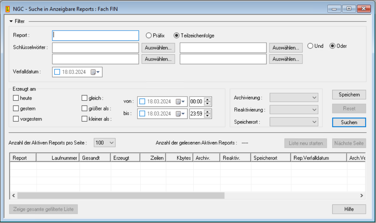Save the filter via Speichern button
The height and width of the screenshot is (223, 376).
pyautogui.click(x=349, y=95)
